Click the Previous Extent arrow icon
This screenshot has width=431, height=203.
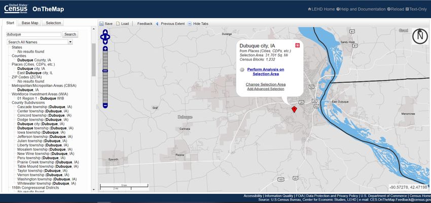coord(157,24)
